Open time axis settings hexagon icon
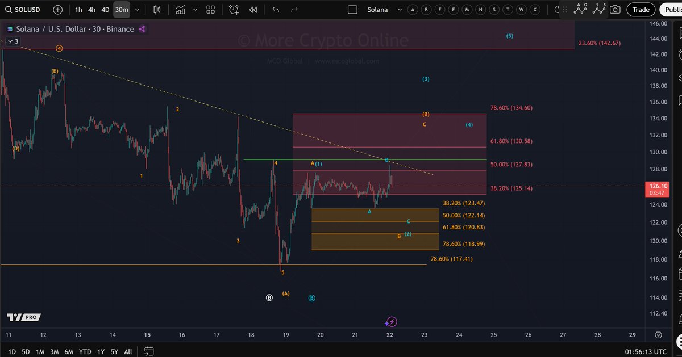Screen dimensions: 682x357 658,335
